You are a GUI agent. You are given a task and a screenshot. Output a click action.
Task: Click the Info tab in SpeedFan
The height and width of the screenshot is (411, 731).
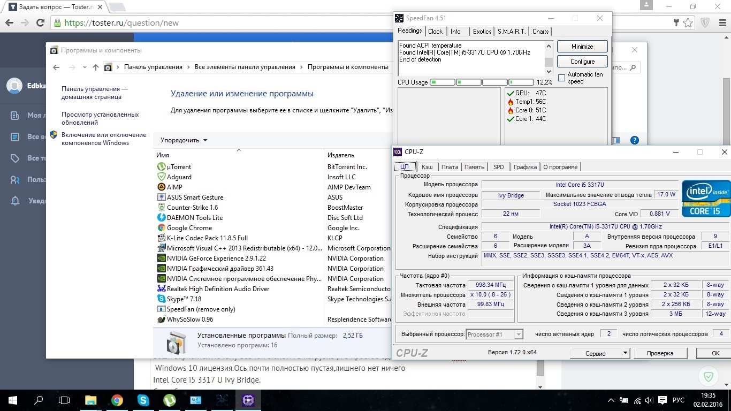[455, 32]
